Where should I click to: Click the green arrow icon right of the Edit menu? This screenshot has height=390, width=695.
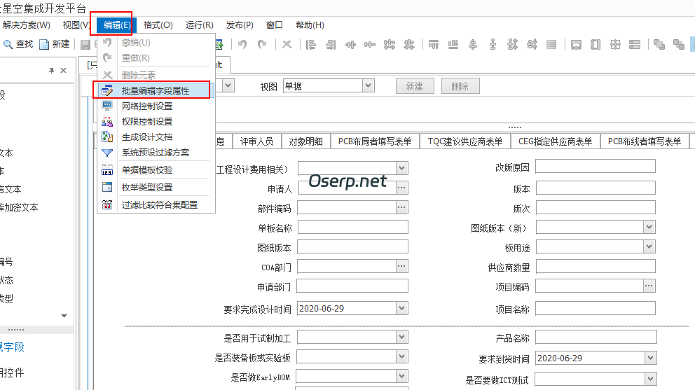coord(219,44)
